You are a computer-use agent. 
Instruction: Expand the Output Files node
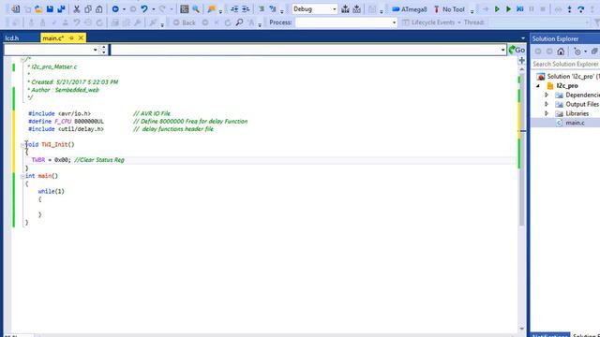[x=547, y=104]
